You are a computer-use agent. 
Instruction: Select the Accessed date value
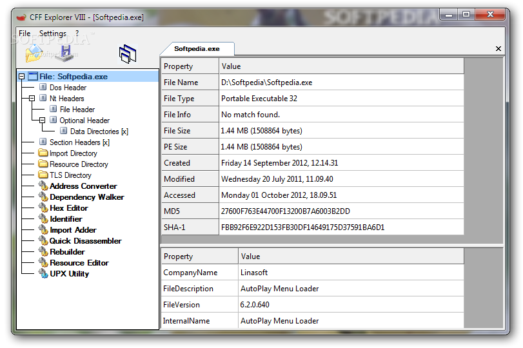tap(342, 195)
